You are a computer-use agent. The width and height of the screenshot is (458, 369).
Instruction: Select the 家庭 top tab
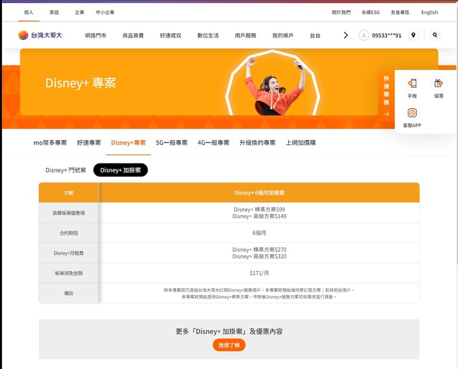click(54, 12)
